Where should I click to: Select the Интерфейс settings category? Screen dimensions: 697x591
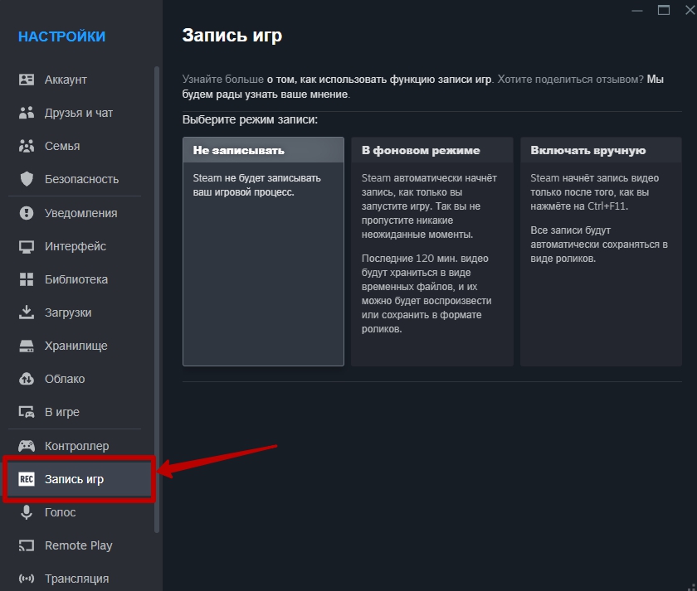[x=75, y=246]
